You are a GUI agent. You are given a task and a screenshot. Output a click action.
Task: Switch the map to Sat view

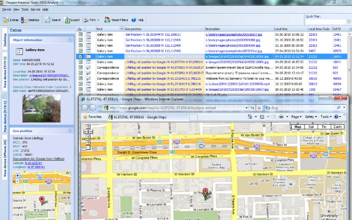pos(311,127)
